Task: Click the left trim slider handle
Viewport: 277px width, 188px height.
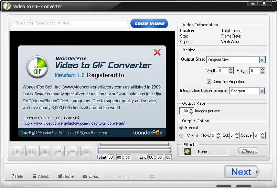Action: click(x=99, y=145)
